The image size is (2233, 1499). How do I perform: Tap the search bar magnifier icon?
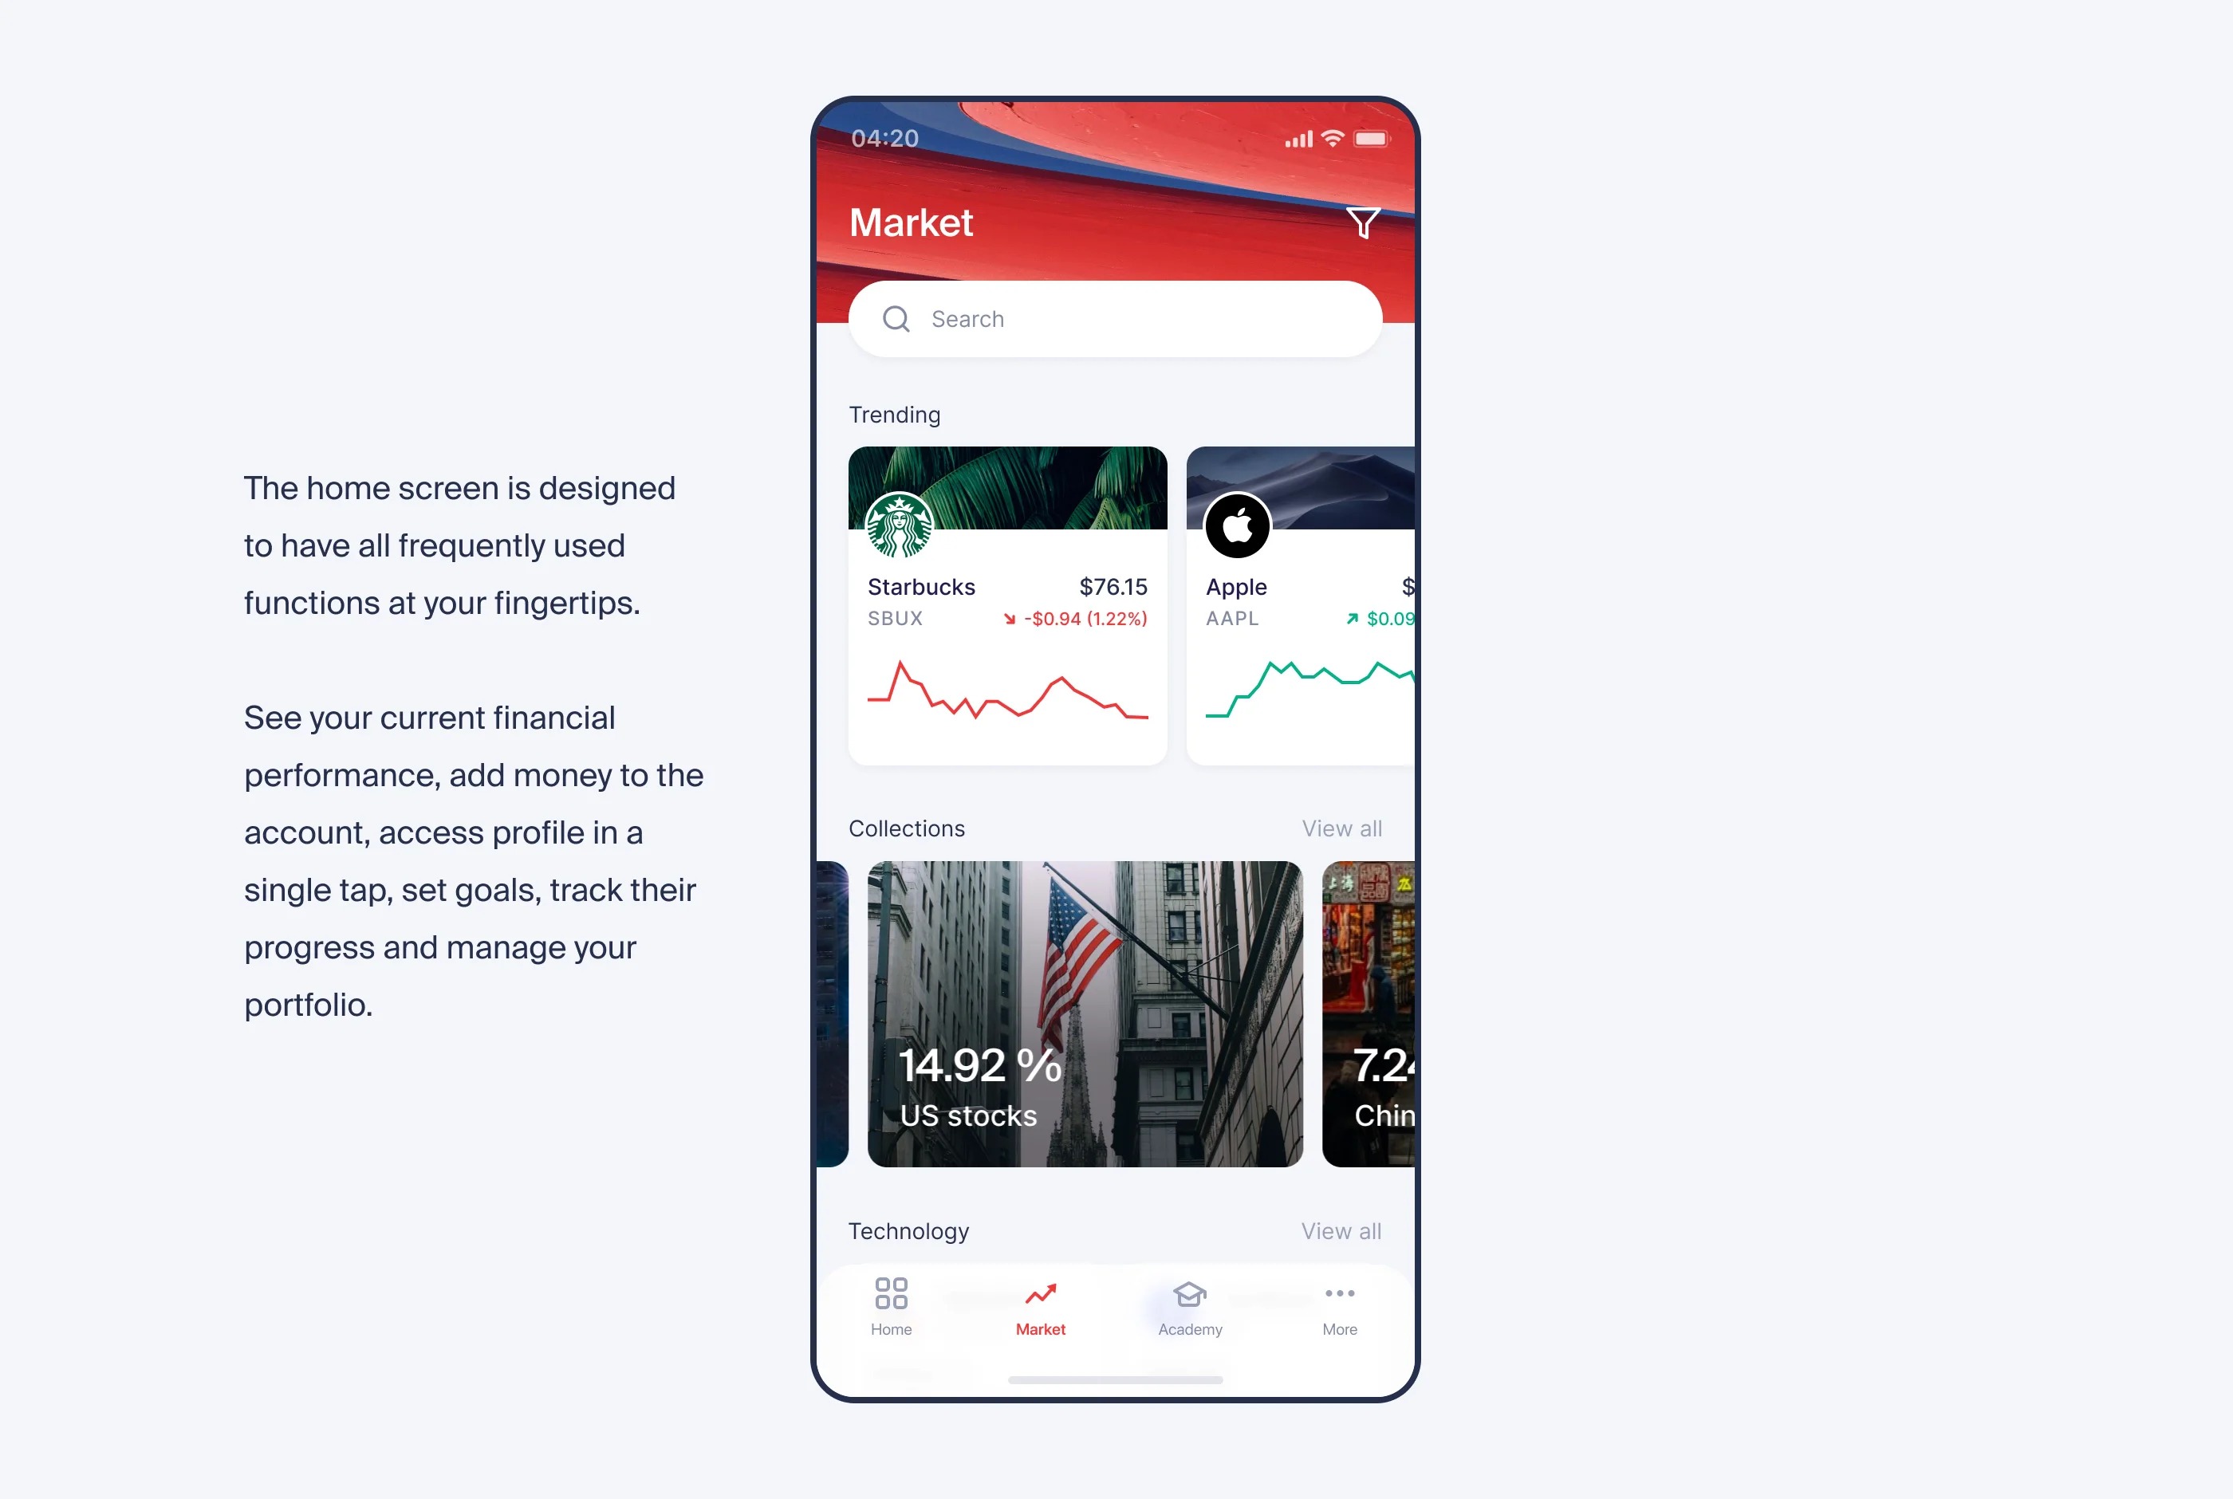point(895,320)
